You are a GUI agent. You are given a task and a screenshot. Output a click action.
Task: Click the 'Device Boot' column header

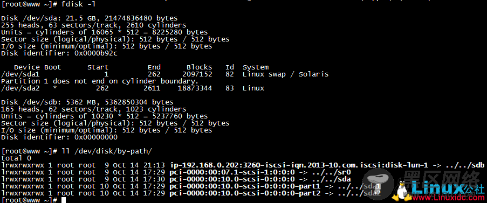click(x=38, y=67)
